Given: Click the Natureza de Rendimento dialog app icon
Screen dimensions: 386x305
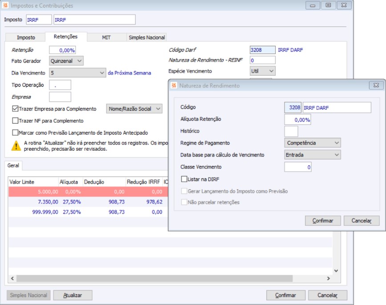Looking at the screenshot, I should [174, 85].
